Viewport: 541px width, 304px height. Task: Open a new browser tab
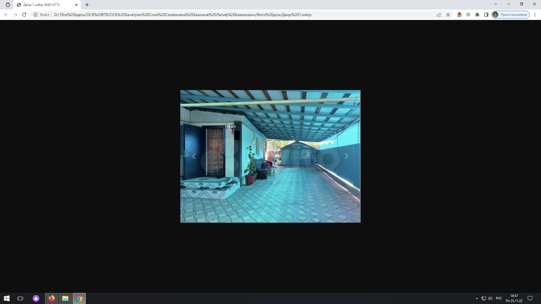[87, 5]
